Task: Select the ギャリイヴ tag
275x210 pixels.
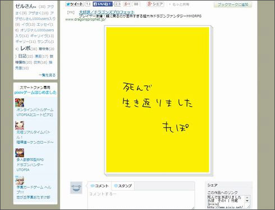Action: pos(39,36)
